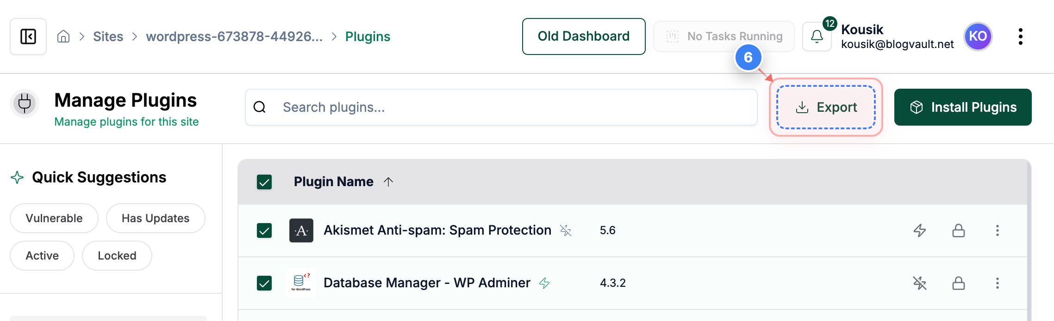Screen dimensions: 1054x321
Task: Lock the Akismet Anti-spam plugin
Action: 958,230
